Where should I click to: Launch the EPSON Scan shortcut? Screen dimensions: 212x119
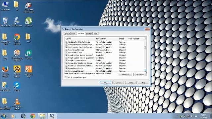pos(17,22)
